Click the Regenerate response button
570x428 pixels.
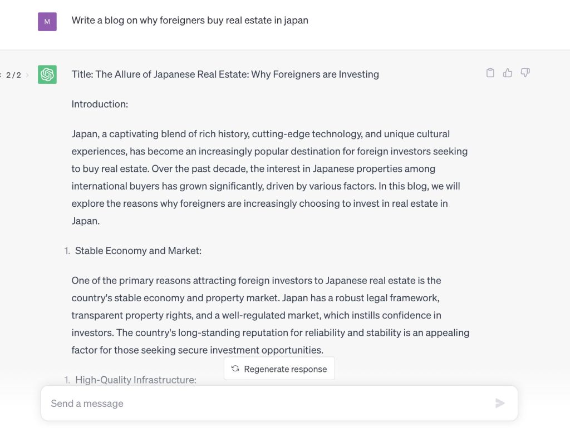(279, 369)
